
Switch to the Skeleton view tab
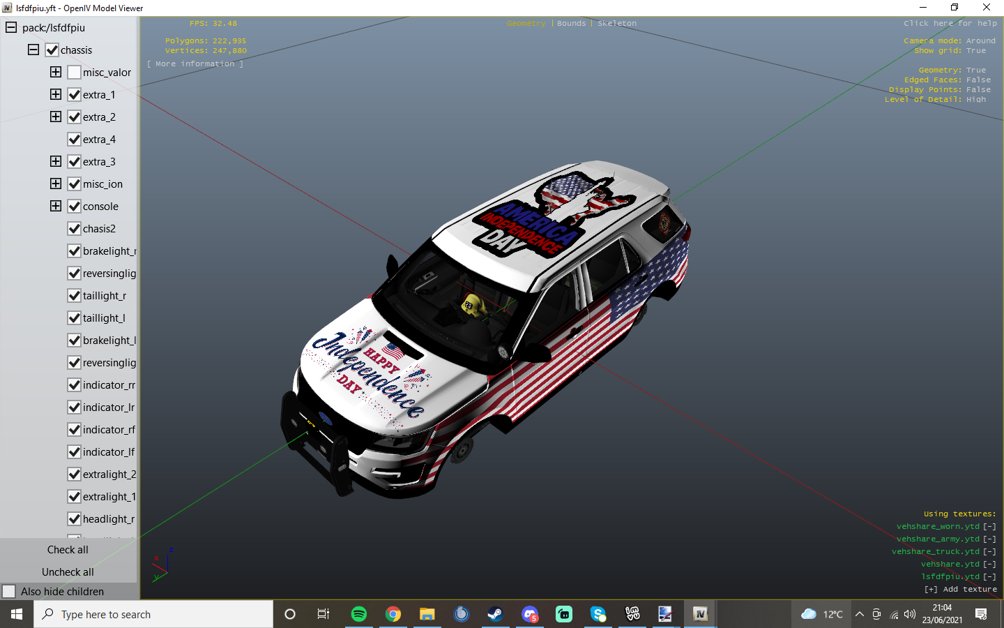[616, 24]
